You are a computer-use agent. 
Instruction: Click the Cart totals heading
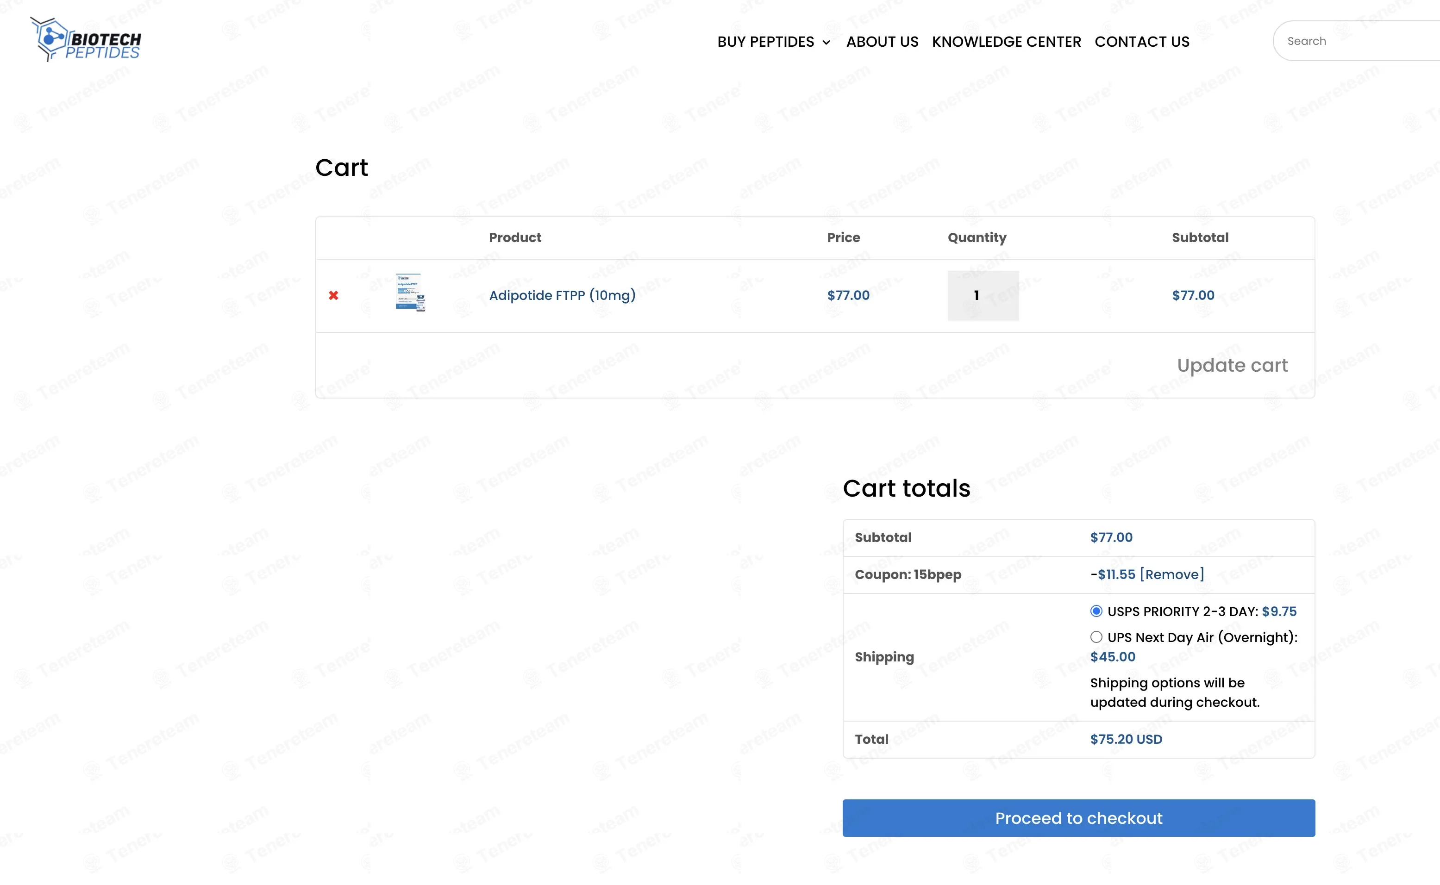(x=906, y=488)
